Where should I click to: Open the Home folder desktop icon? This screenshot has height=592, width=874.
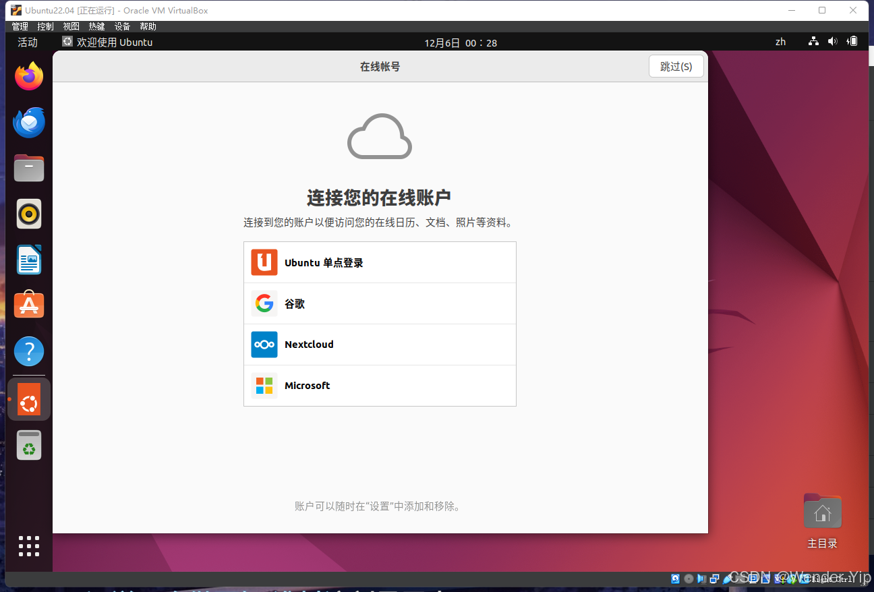point(822,512)
